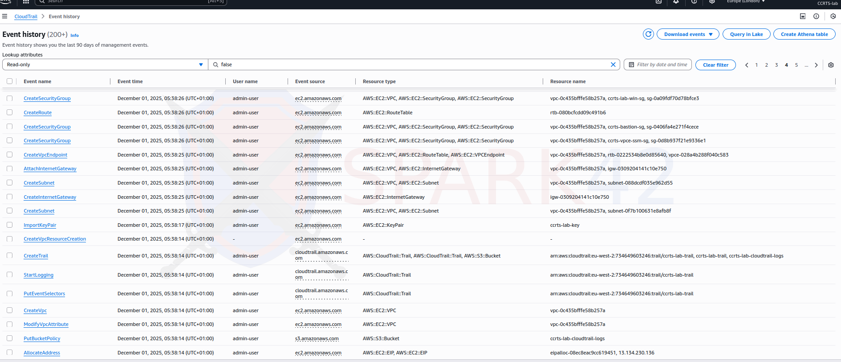The width and height of the screenshot is (841, 362).
Task: Click the CloudTrail breadcrumb link
Action: click(26, 16)
